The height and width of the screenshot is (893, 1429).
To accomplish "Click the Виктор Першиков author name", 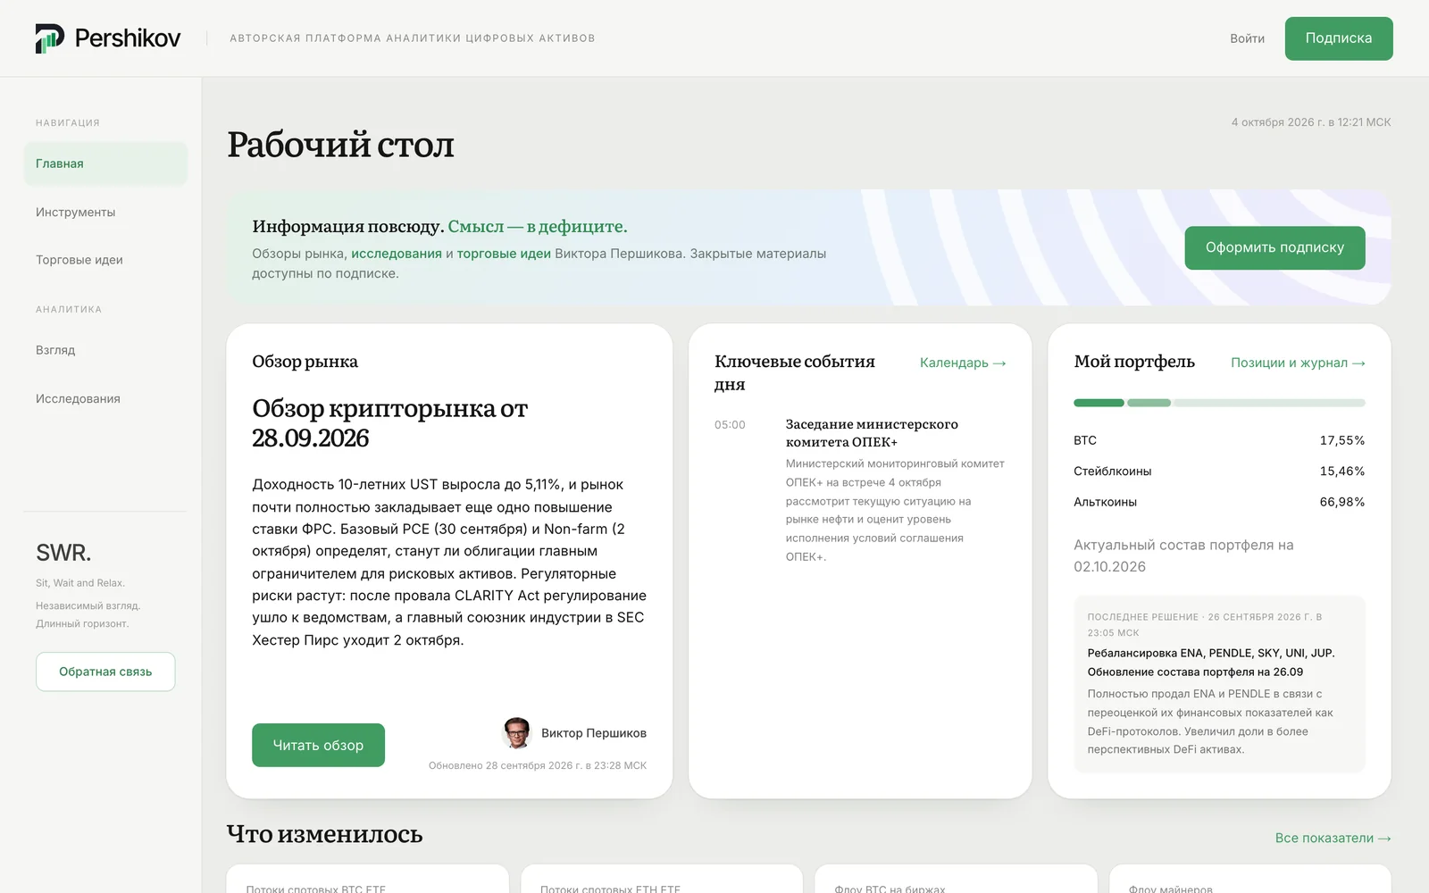I will click(x=594, y=733).
